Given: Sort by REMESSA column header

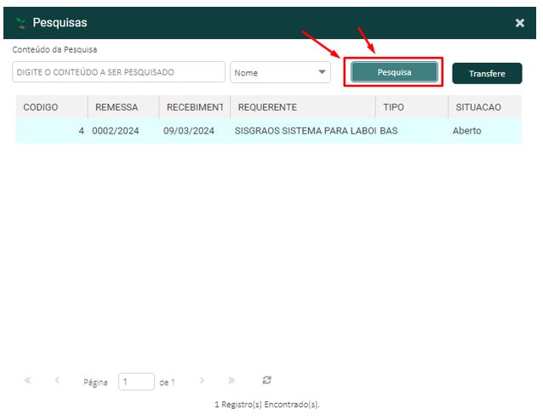Looking at the screenshot, I should tap(117, 108).
